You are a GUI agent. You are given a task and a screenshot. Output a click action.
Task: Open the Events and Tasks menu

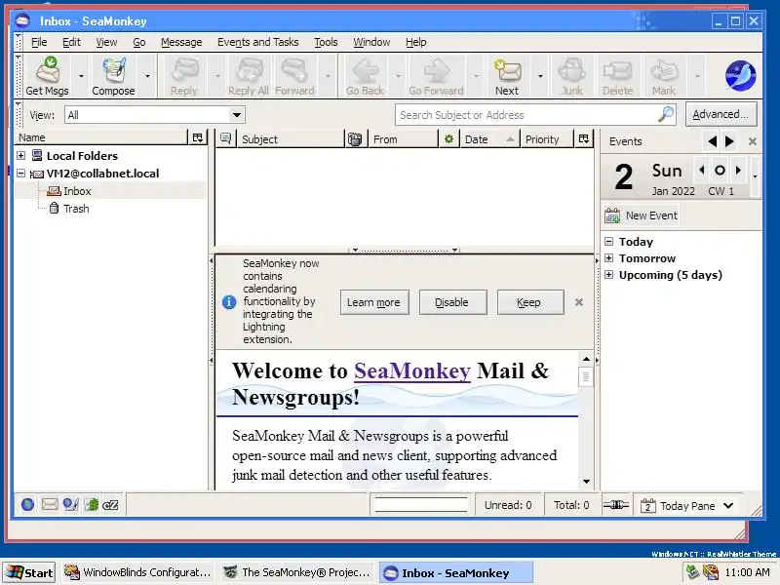257,42
